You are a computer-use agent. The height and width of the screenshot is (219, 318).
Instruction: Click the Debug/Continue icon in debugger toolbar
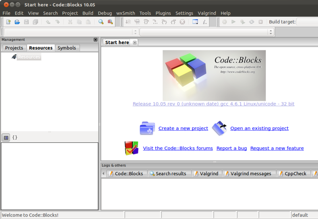(128, 22)
